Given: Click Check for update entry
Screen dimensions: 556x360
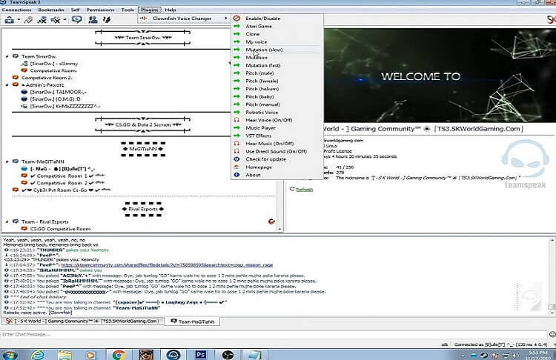Looking at the screenshot, I should pos(277,159).
